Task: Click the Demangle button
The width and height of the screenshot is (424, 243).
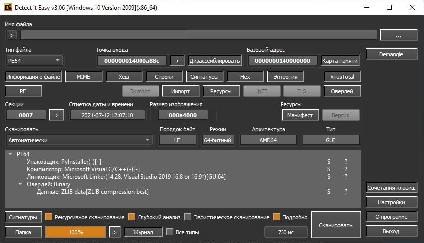Action: (x=391, y=54)
